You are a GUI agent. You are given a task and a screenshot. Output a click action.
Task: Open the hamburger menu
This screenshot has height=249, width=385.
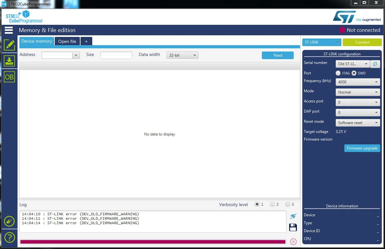[x=9, y=30]
